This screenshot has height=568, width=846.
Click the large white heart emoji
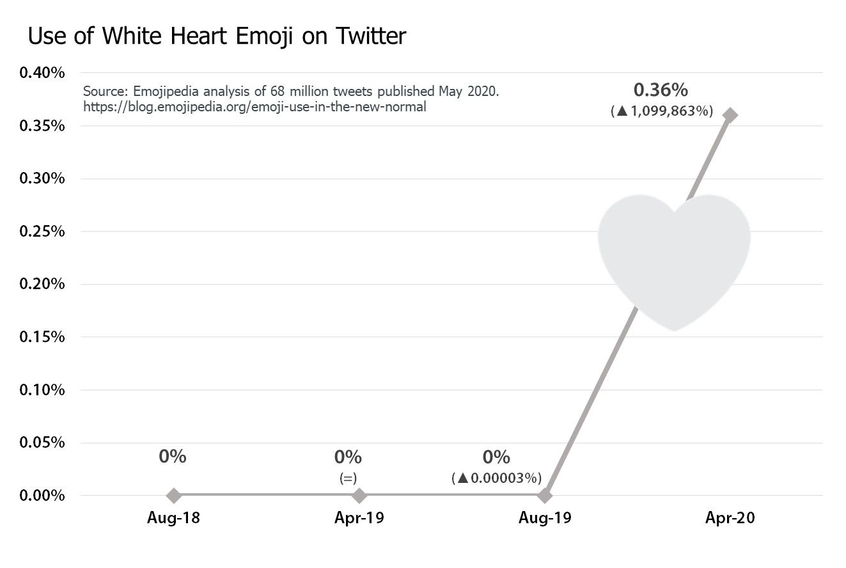pos(674,256)
